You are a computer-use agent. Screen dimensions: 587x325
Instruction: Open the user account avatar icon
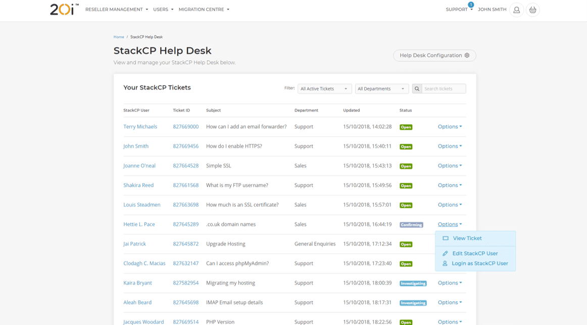tap(517, 10)
